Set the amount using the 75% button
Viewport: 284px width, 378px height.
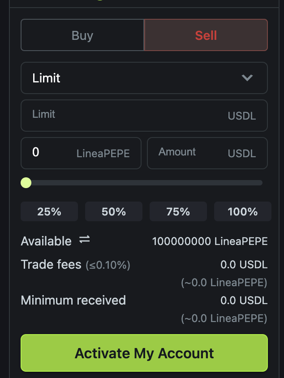(178, 211)
